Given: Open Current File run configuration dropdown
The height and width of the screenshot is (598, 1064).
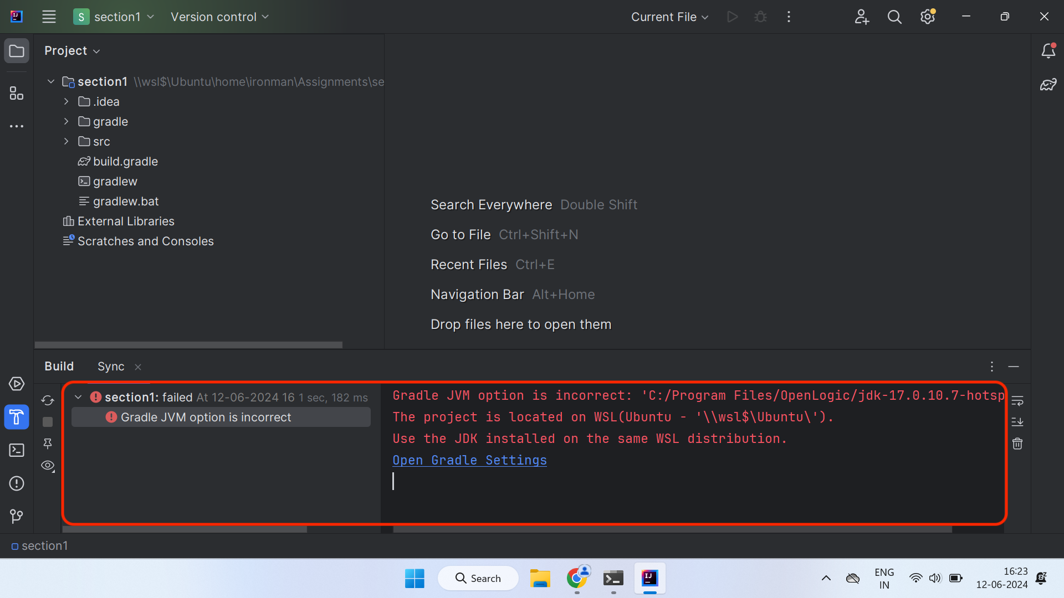Looking at the screenshot, I should 669,17.
